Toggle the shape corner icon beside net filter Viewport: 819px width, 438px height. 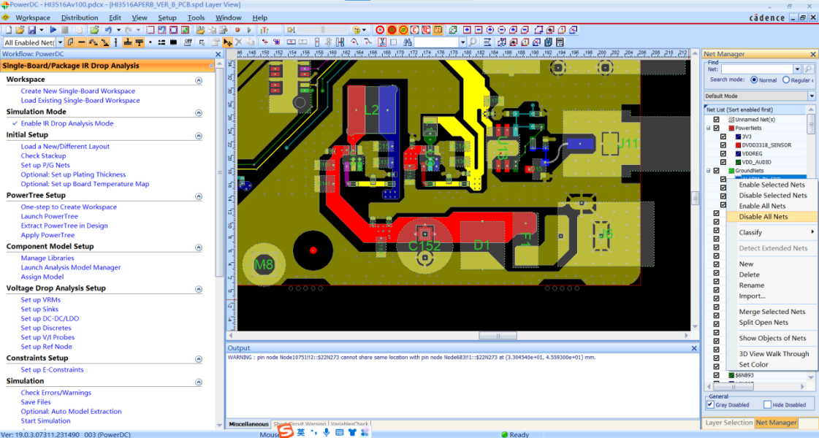(70, 42)
